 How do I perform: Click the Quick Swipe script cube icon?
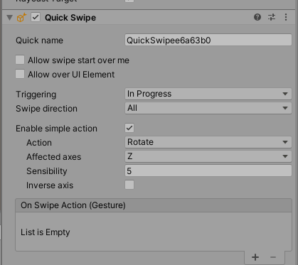coord(21,18)
